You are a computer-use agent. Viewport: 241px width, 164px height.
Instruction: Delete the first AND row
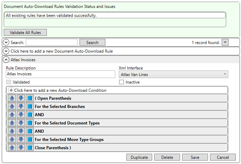[30, 114]
